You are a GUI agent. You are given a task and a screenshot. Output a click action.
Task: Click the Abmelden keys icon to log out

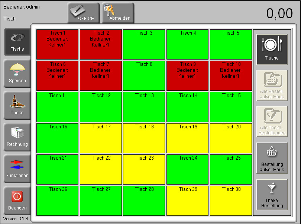pos(118,13)
